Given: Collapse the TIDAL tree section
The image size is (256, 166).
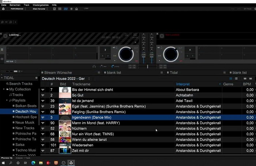Looking at the screenshot, I should pos(2,78).
